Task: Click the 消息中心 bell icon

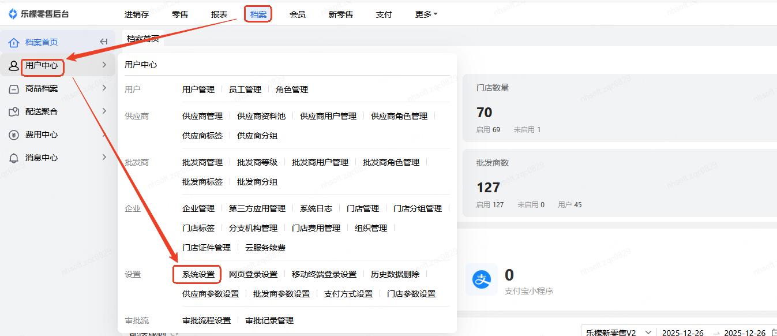Action: [x=14, y=158]
